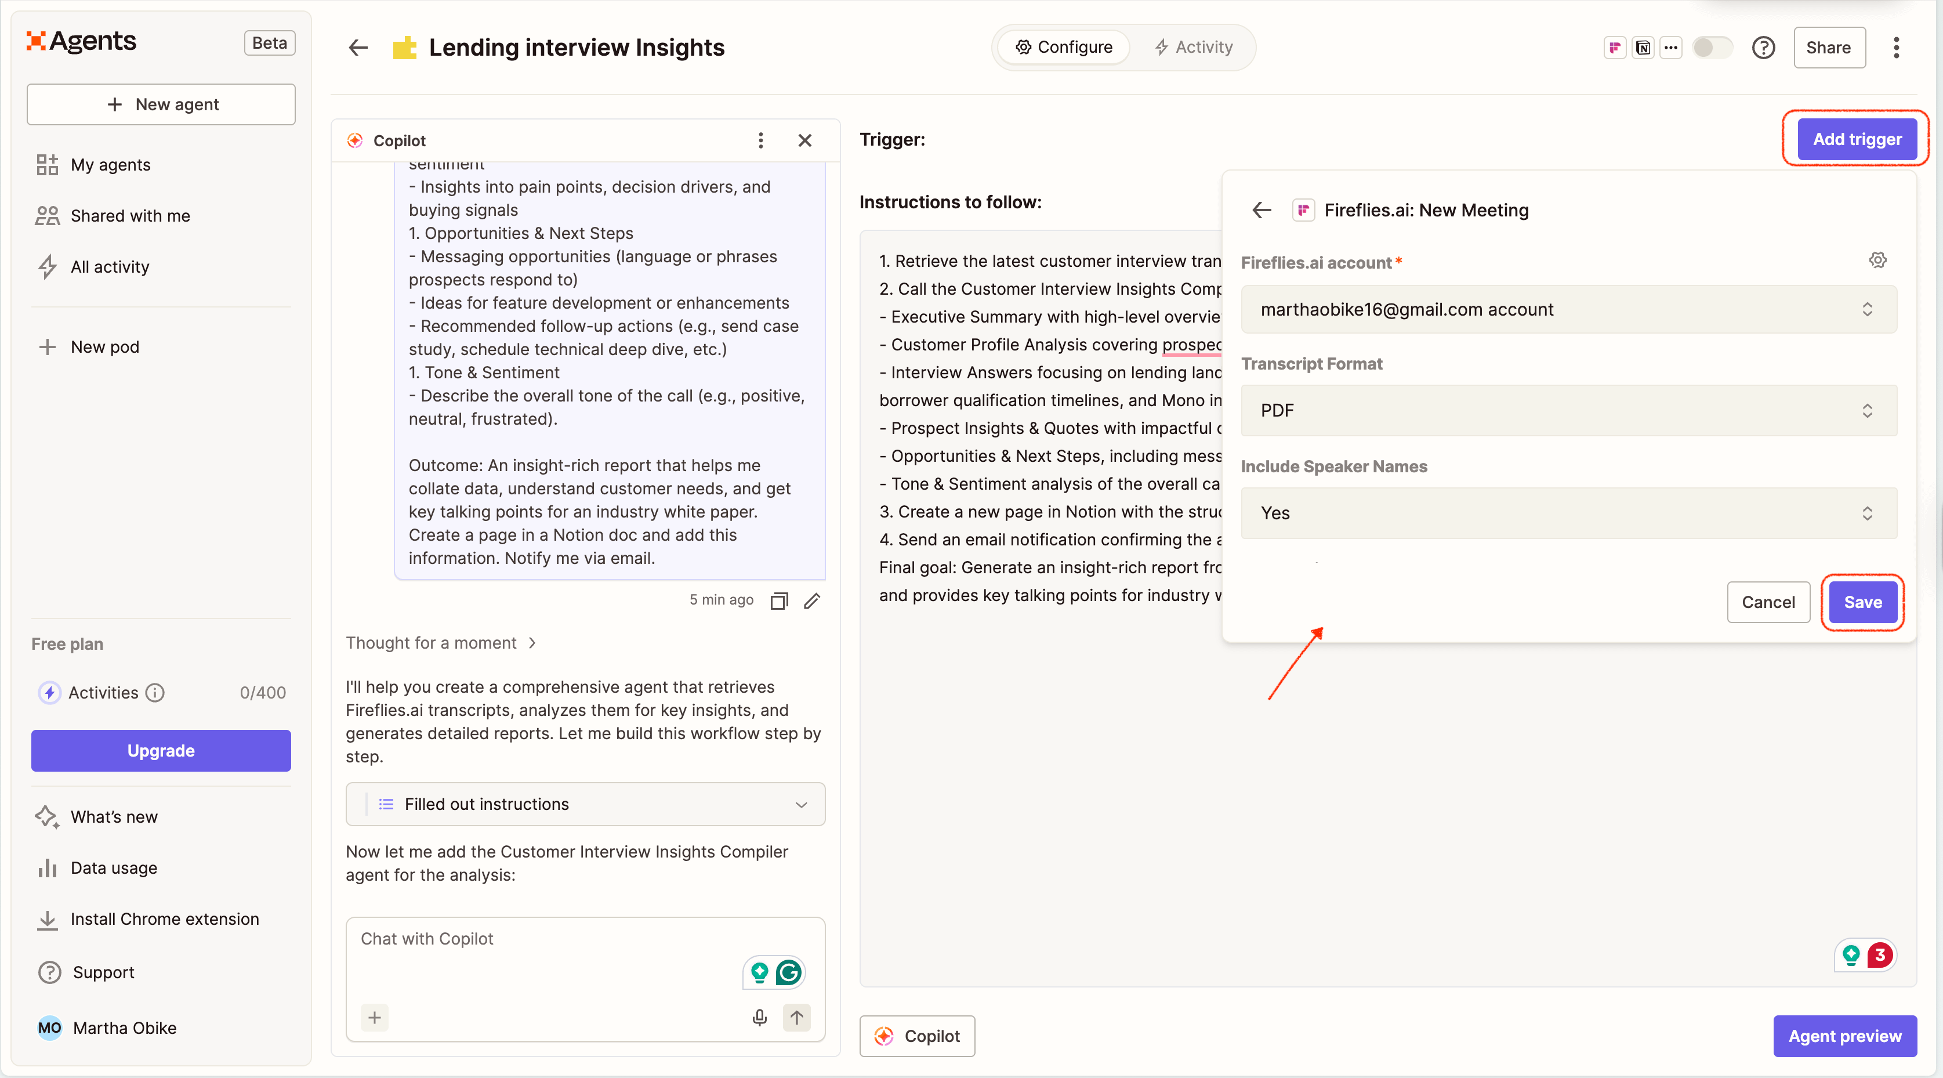Cancel the trigger configuration

click(x=1768, y=602)
